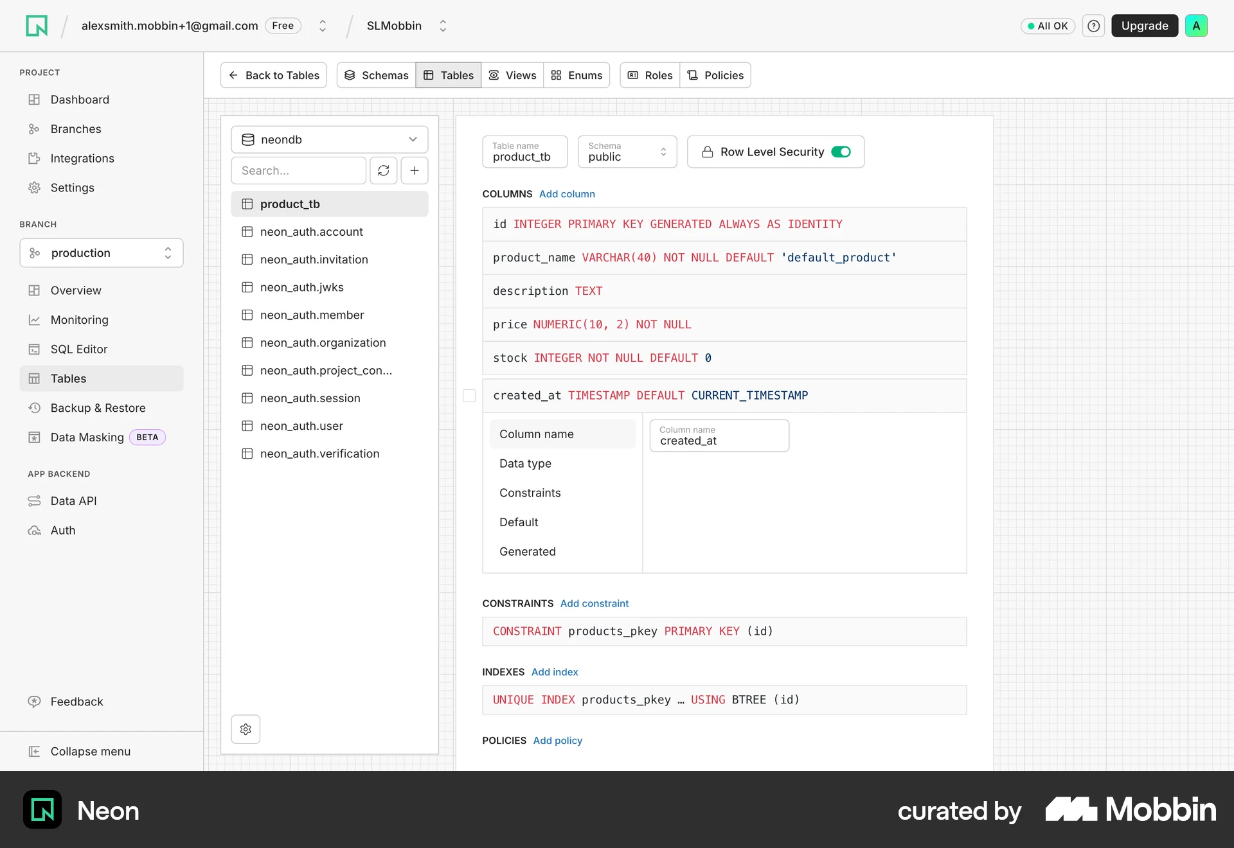Click the Settings gear sidebar icon
The height and width of the screenshot is (848, 1234).
(34, 188)
